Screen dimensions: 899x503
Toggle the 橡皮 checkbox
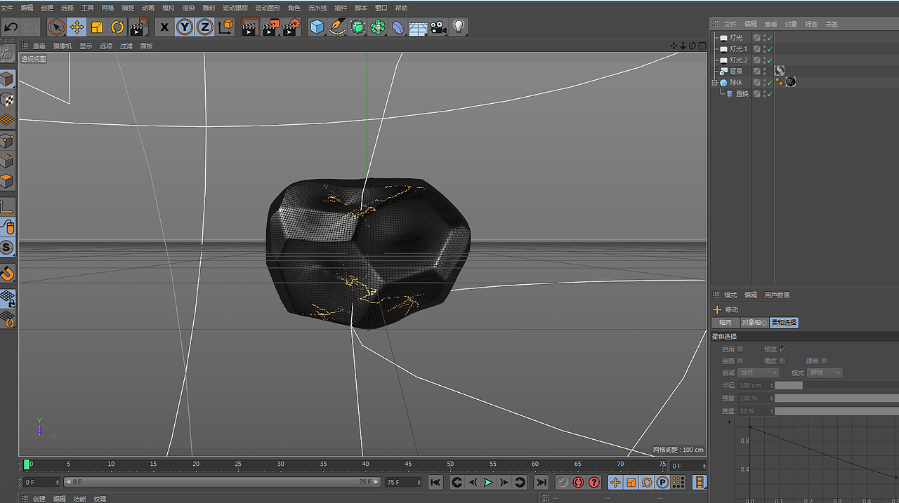(x=782, y=361)
